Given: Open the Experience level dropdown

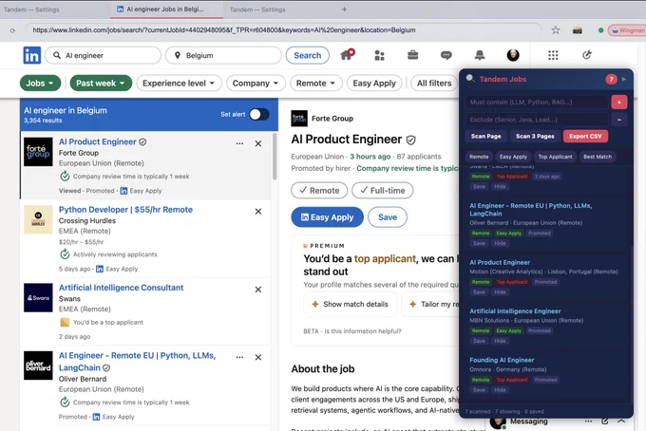Looking at the screenshot, I should tap(179, 84).
